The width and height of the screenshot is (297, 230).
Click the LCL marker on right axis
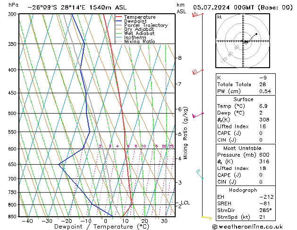click(x=185, y=203)
